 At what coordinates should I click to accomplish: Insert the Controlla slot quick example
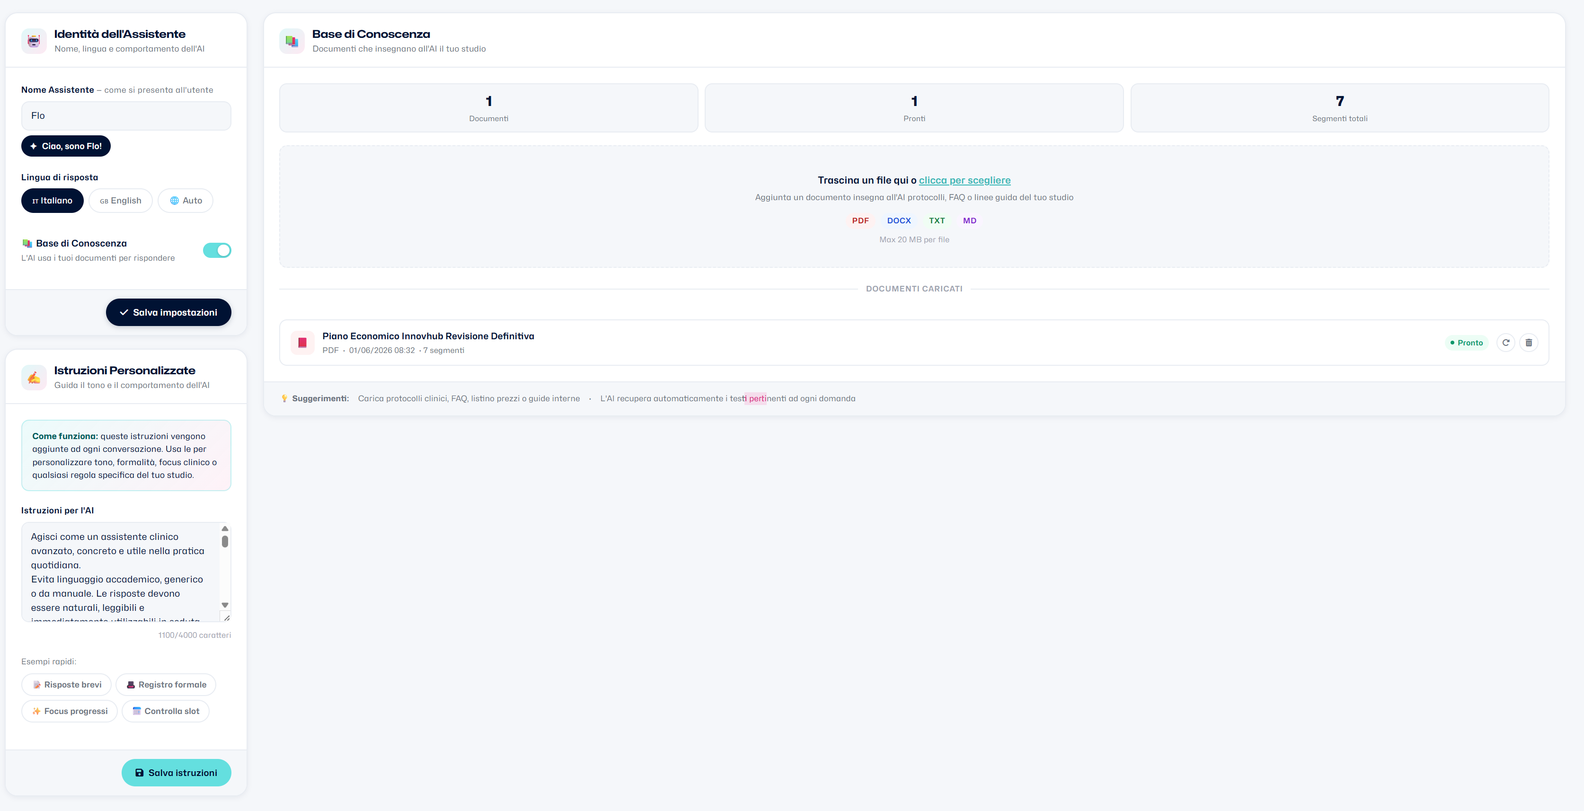coord(166,711)
